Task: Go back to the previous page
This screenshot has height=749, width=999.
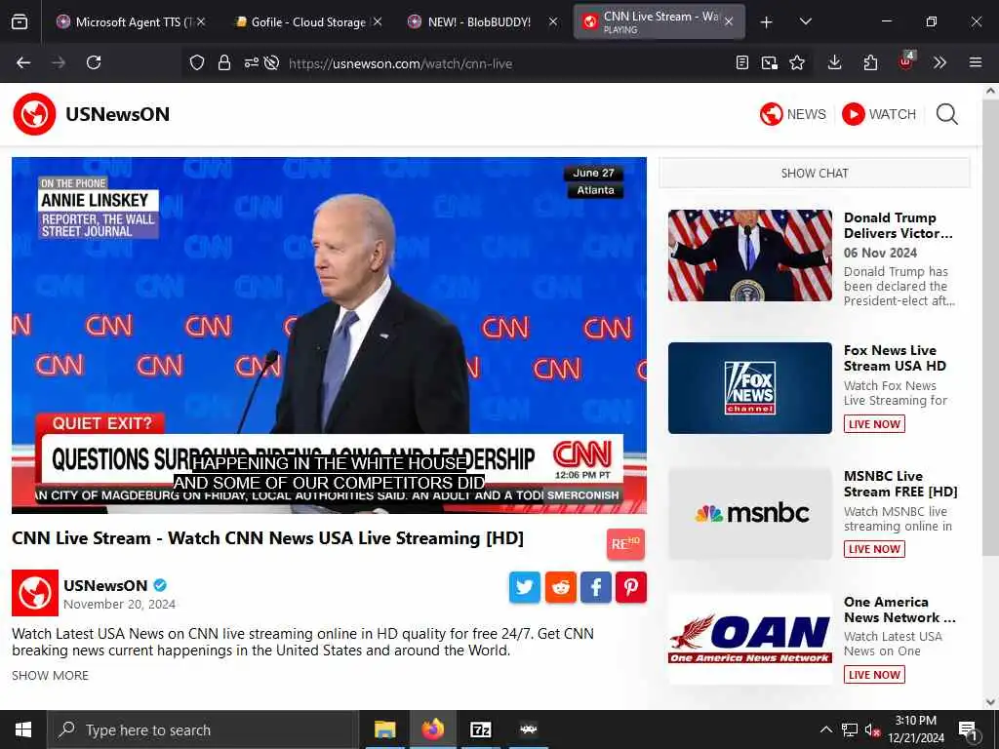Action: pos(23,62)
